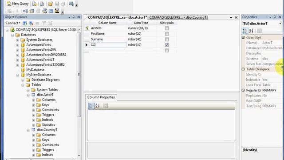Click the Activity Monitor icon in top toolbar
Image resolution: width=284 pixels, height=160 pixels.
pos(71,4)
